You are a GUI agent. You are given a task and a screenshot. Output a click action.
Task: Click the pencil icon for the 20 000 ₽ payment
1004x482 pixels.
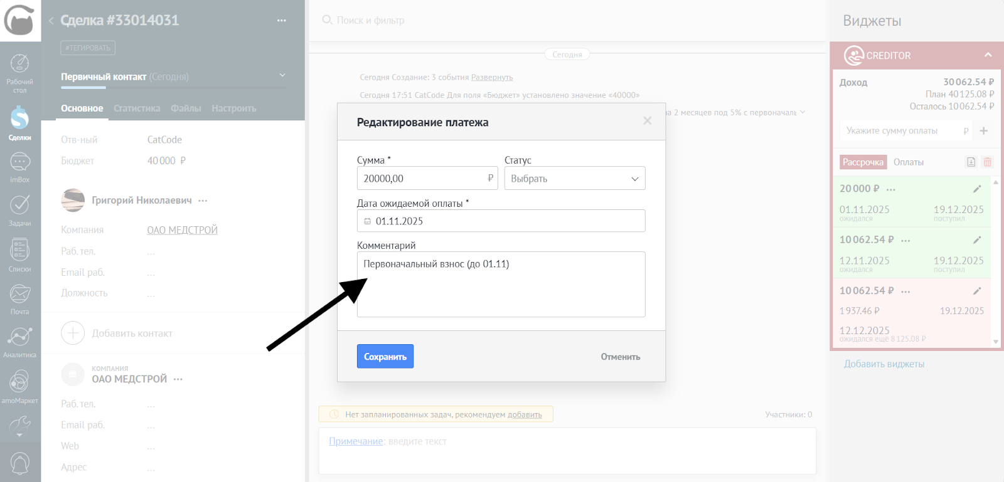click(x=977, y=189)
